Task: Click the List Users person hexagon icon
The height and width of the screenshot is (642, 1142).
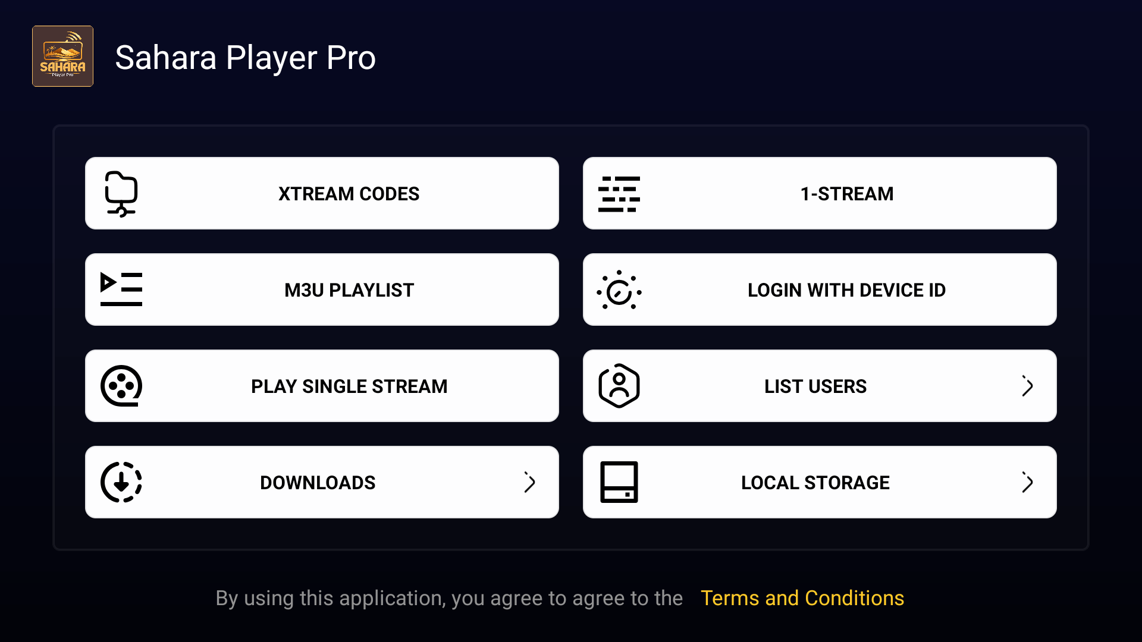Action: click(619, 386)
